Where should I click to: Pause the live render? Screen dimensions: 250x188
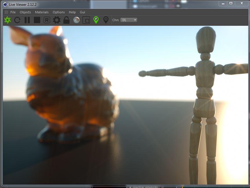(27, 20)
